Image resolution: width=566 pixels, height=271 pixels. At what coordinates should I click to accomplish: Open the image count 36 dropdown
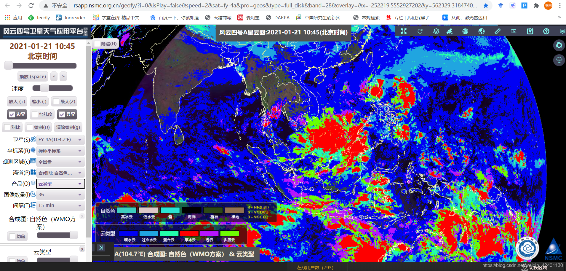tap(60, 195)
